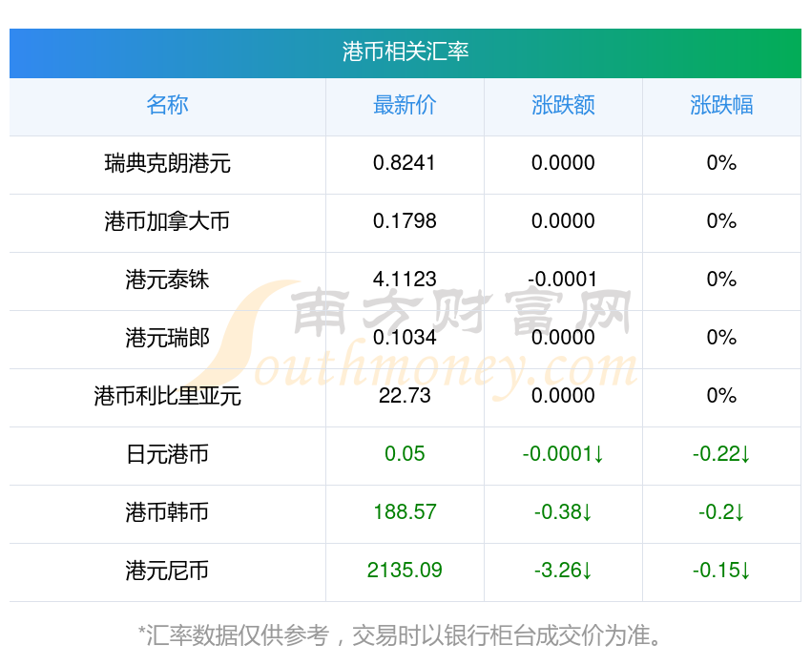This screenshot has height=665, width=811.
Task: Open the 瑞典克朗港元 row name
Action: [167, 163]
